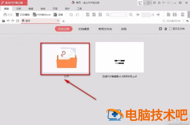
Task: Switch to the 保护 ribbon tab
Action: [x=67, y=9]
